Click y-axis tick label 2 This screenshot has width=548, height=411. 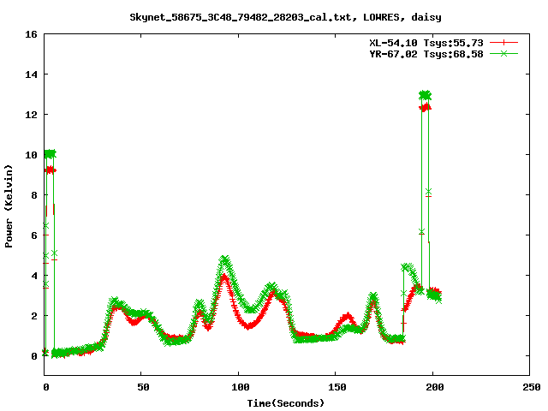(x=34, y=316)
